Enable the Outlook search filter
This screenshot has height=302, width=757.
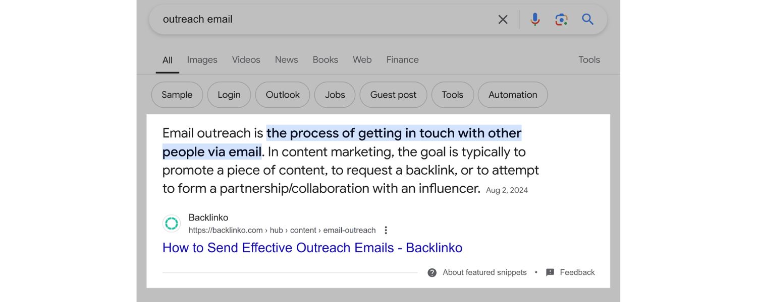point(282,95)
